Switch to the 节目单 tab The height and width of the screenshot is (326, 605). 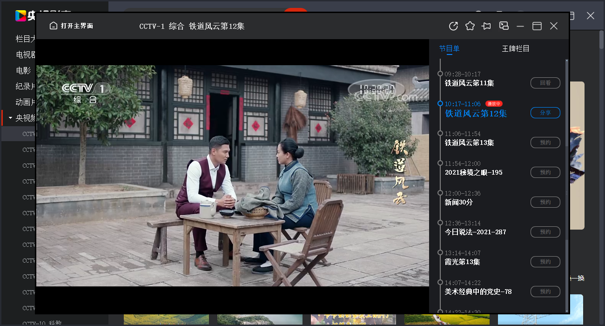click(x=450, y=48)
